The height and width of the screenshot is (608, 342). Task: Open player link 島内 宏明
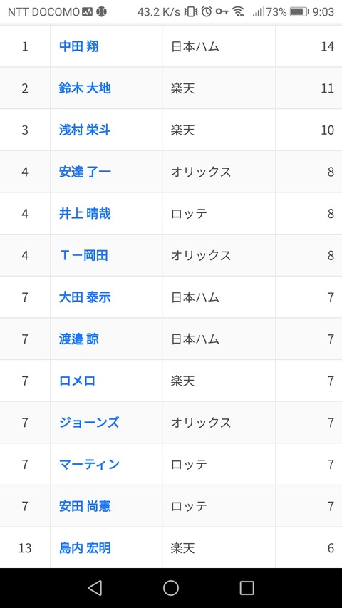pyautogui.click(x=85, y=548)
